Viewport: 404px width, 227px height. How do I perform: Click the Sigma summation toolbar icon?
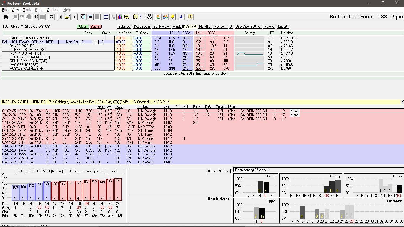tap(51, 17)
